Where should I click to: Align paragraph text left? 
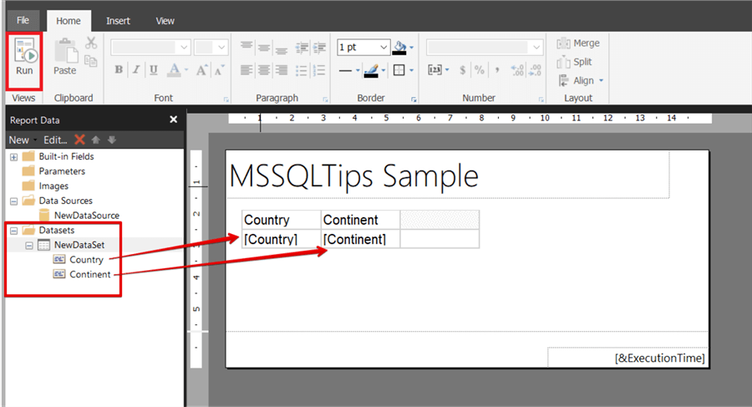246,70
